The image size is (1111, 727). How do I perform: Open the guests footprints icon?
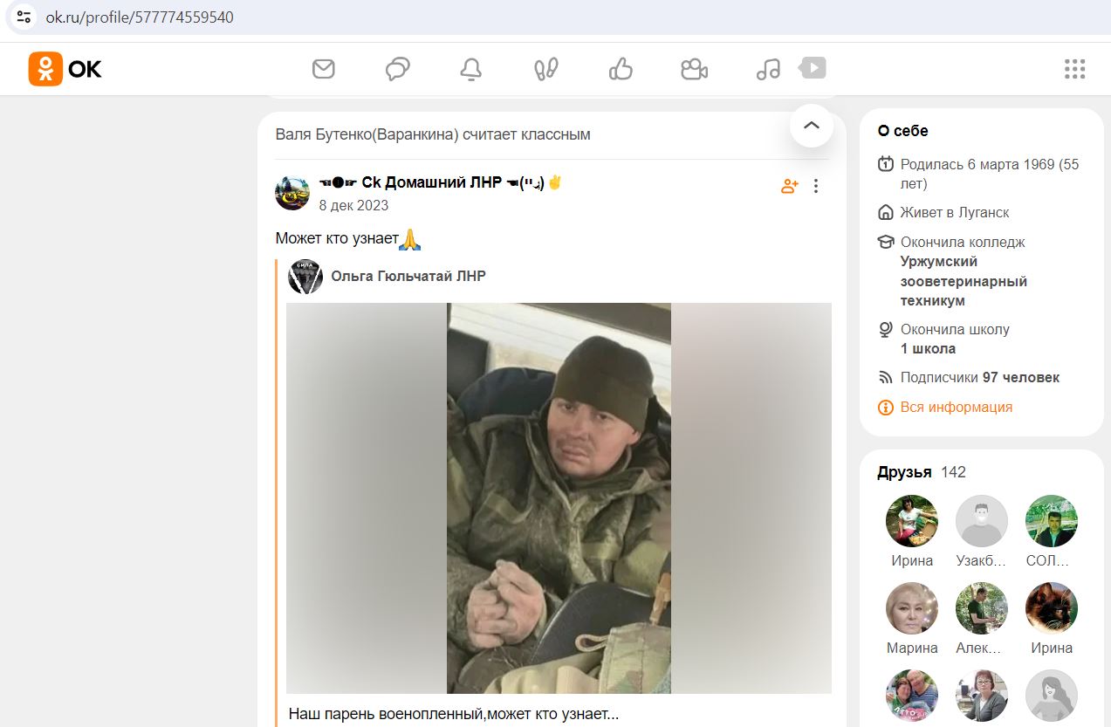546,69
